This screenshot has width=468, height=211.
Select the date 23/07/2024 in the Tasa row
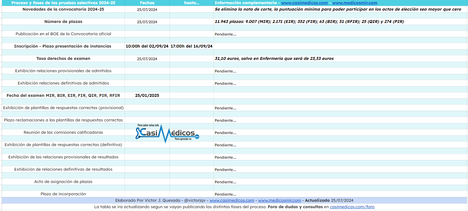(x=147, y=59)
